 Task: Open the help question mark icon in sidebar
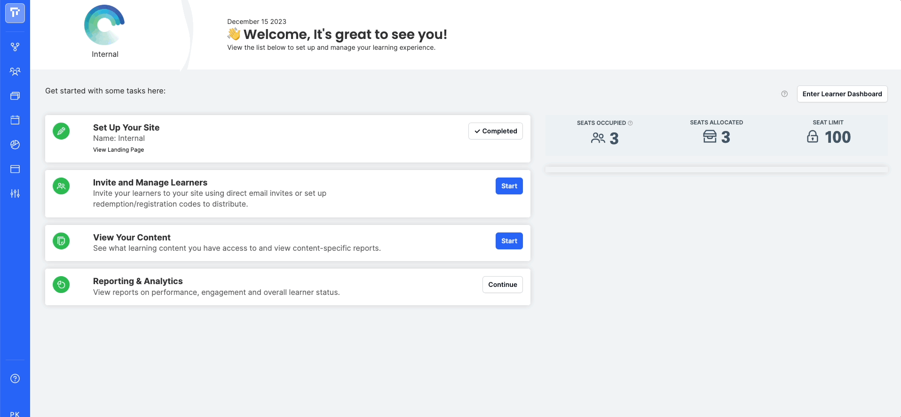(x=15, y=378)
